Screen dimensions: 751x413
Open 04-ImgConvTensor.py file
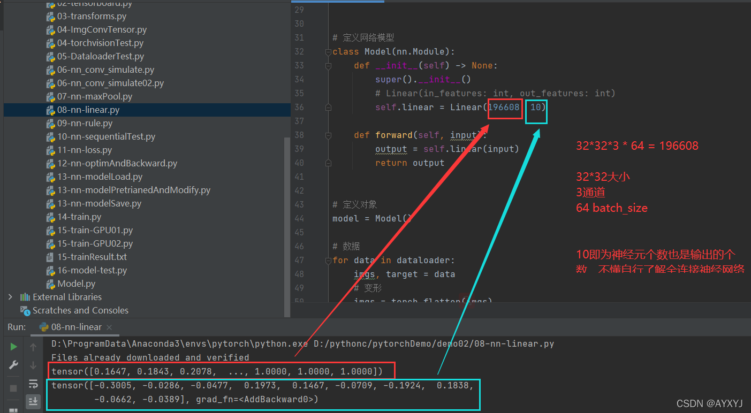(102, 29)
